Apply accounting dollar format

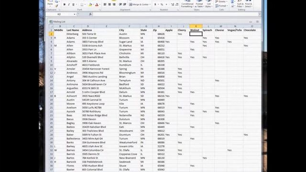pyautogui.click(x=155, y=4)
